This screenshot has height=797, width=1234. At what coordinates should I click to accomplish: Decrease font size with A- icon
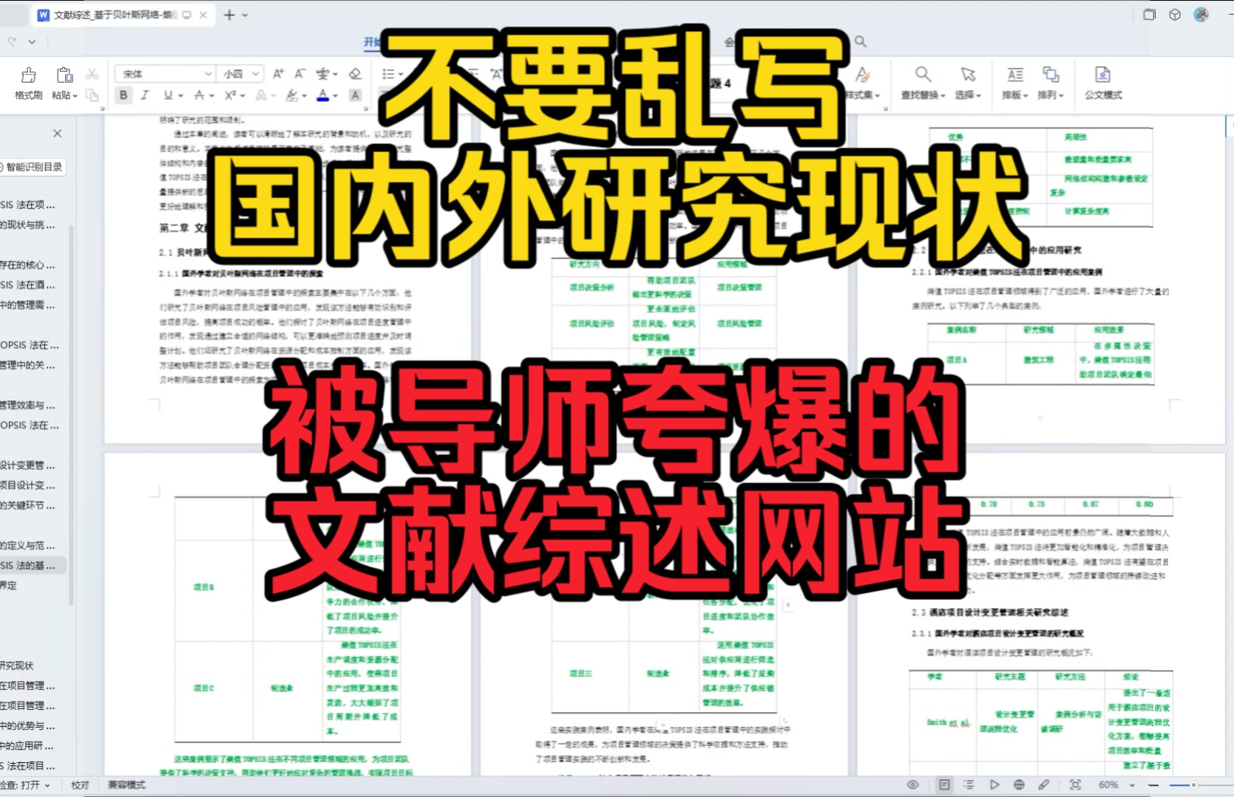[x=299, y=74]
